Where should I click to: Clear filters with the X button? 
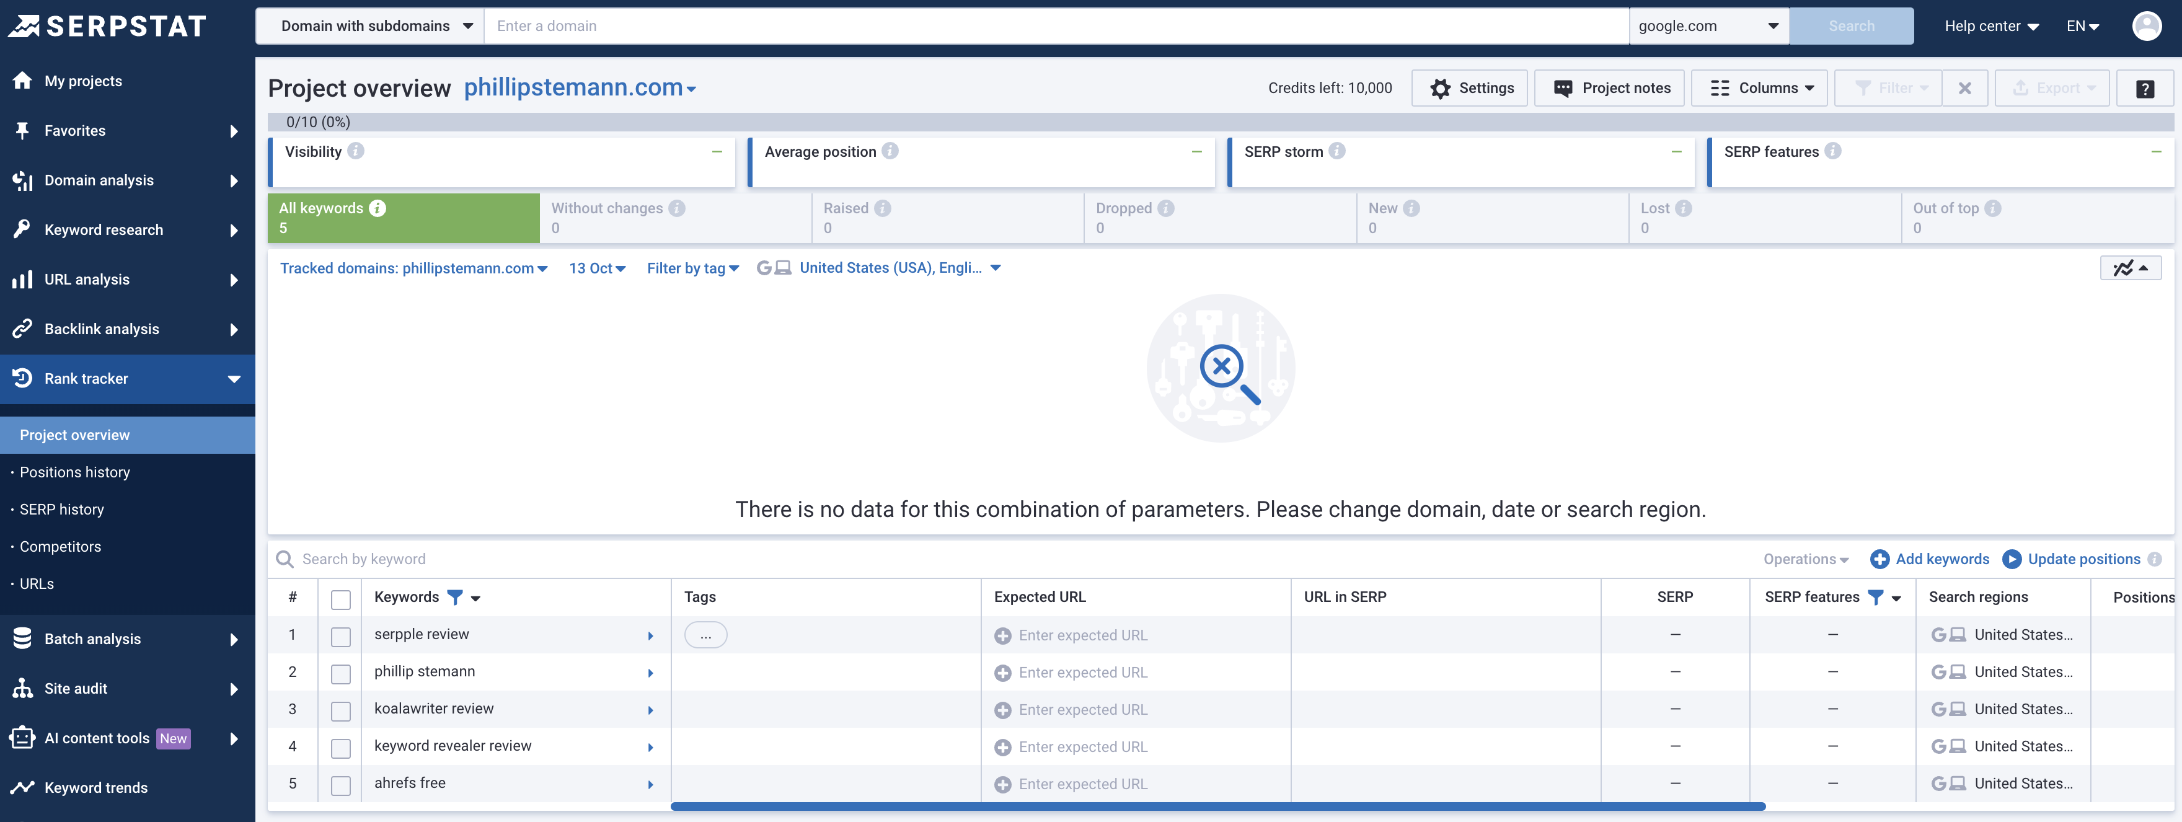[1965, 88]
